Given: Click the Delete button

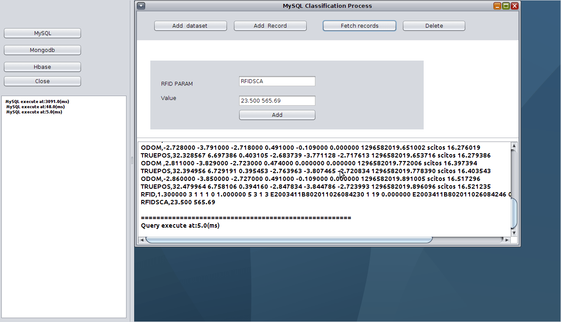Looking at the screenshot, I should 434,26.
